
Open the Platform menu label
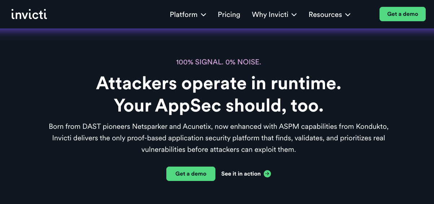tap(184, 14)
